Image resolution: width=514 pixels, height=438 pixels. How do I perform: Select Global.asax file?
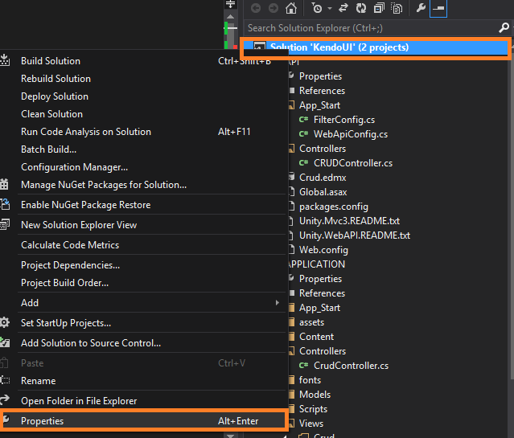click(323, 192)
